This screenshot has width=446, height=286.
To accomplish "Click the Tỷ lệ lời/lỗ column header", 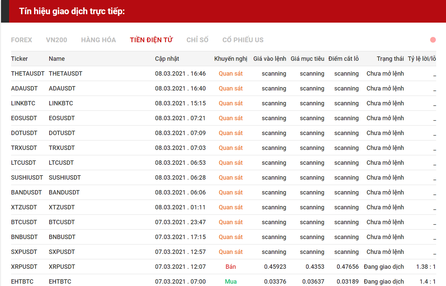I will click(422, 59).
